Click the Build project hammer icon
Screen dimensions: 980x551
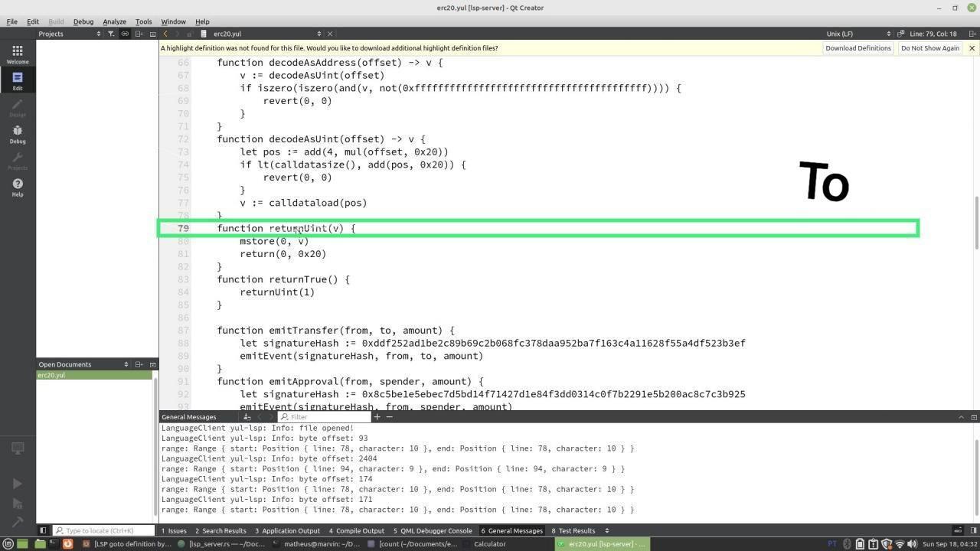click(18, 522)
